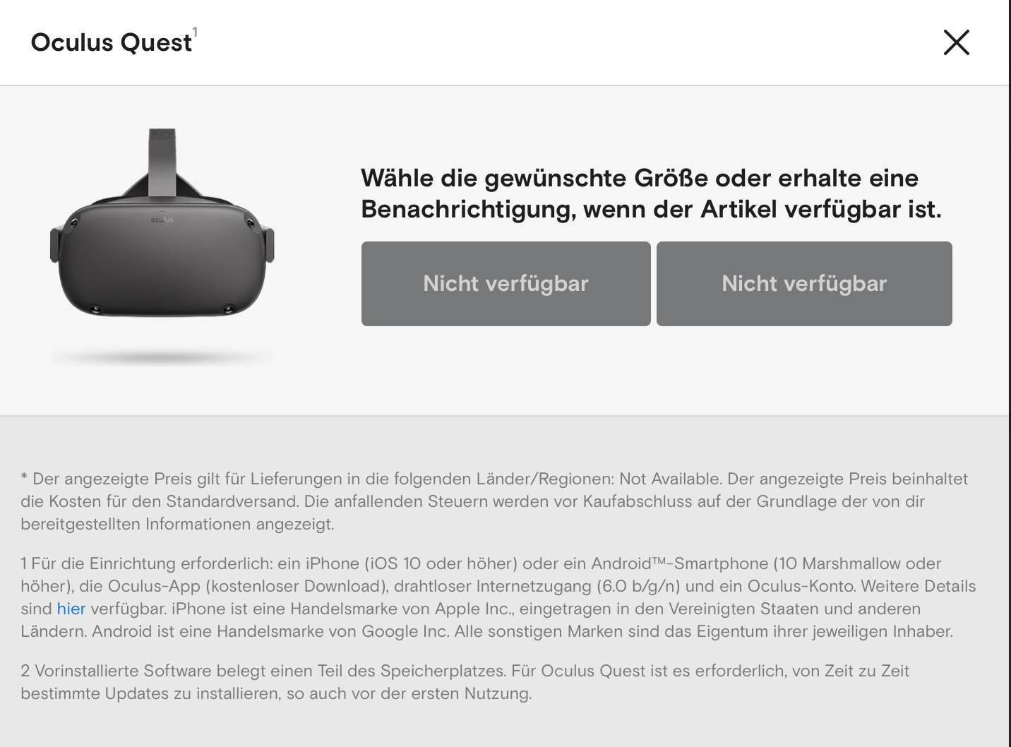Close the Oculus Quest dialog with X

click(957, 42)
